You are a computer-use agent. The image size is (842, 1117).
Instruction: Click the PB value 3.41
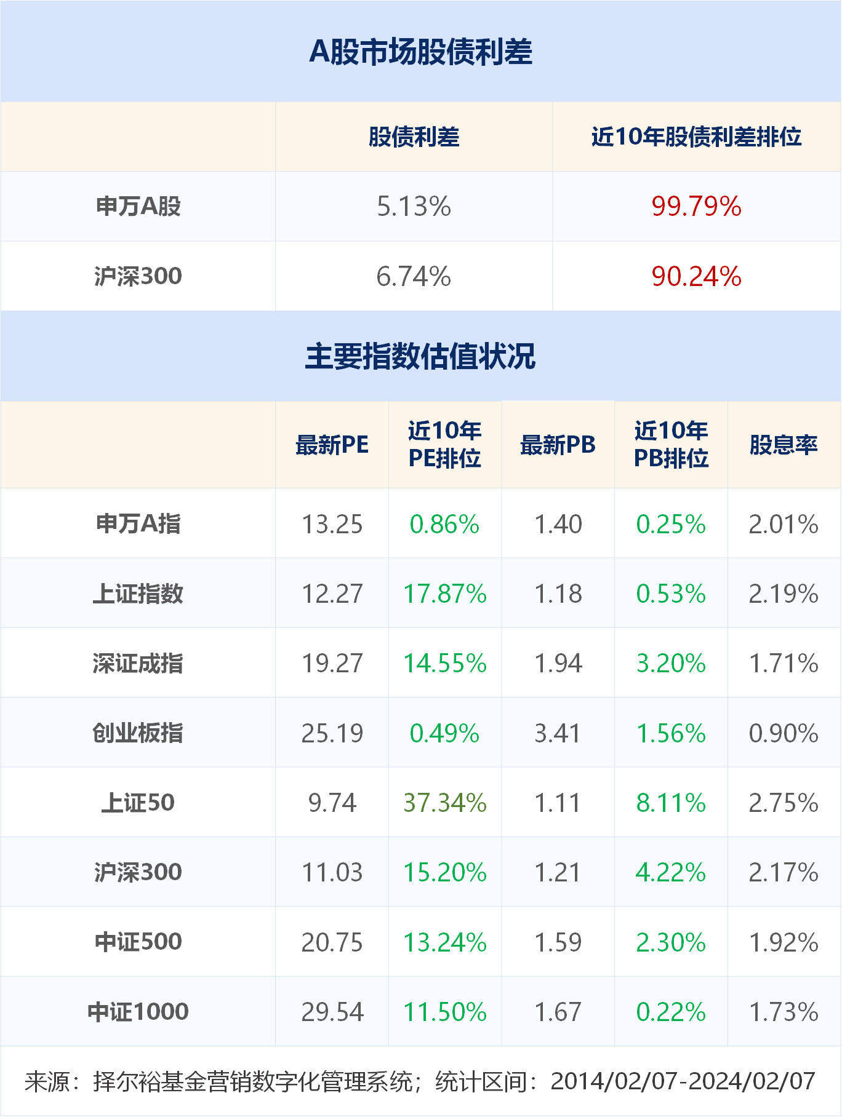click(558, 733)
